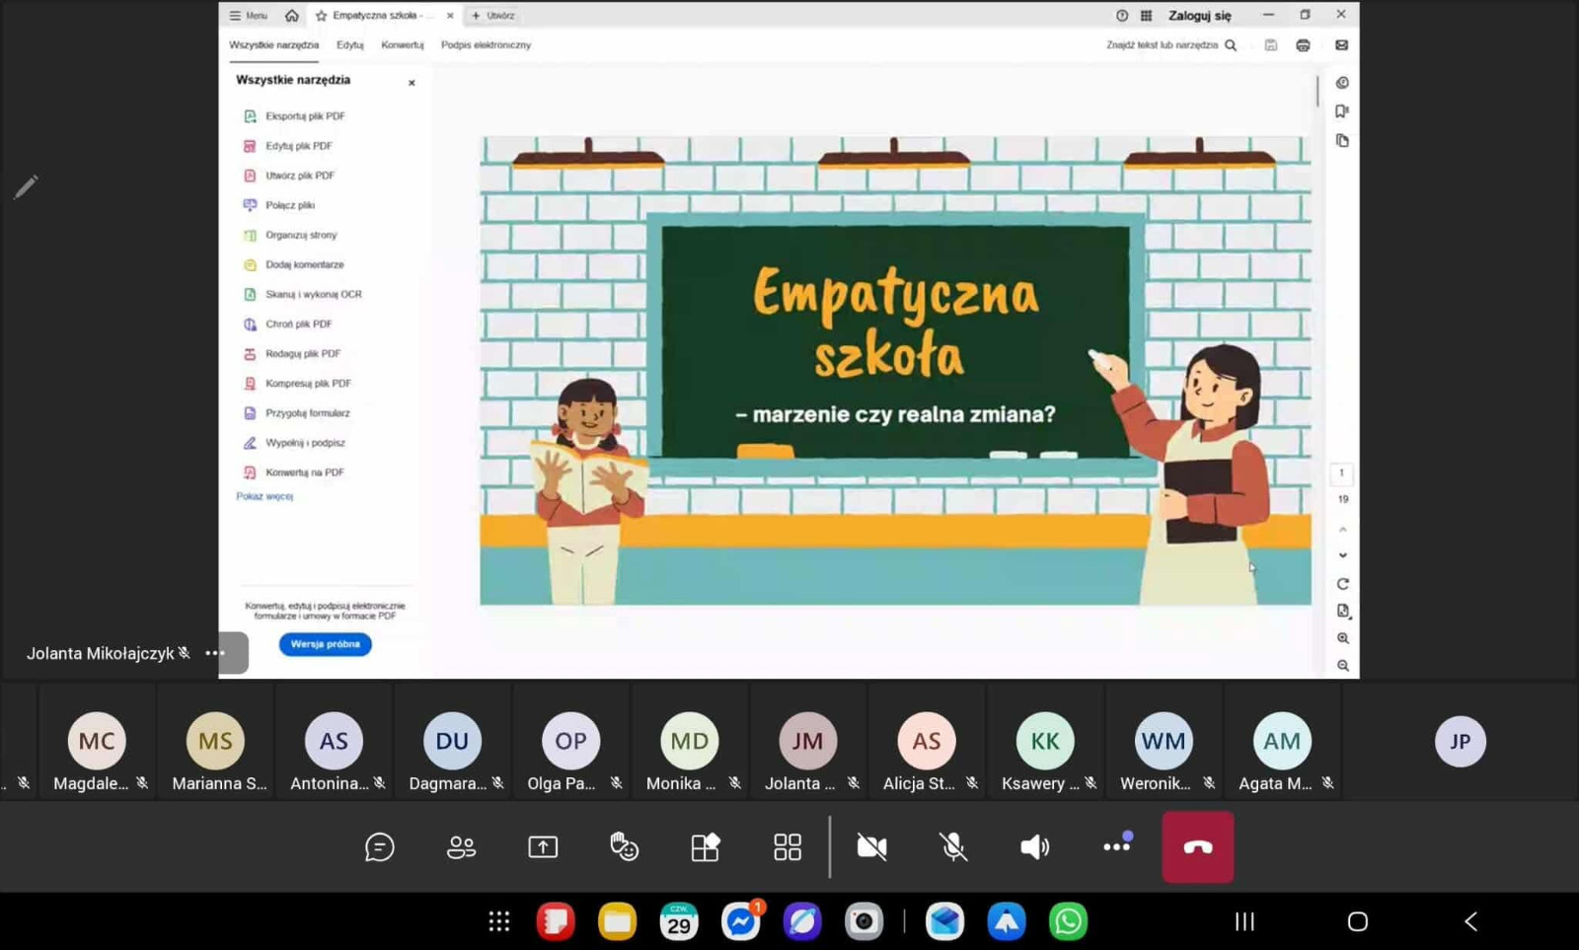Change the meeting view layout grid
Viewport: 1579px width, 950px height.
(x=787, y=846)
